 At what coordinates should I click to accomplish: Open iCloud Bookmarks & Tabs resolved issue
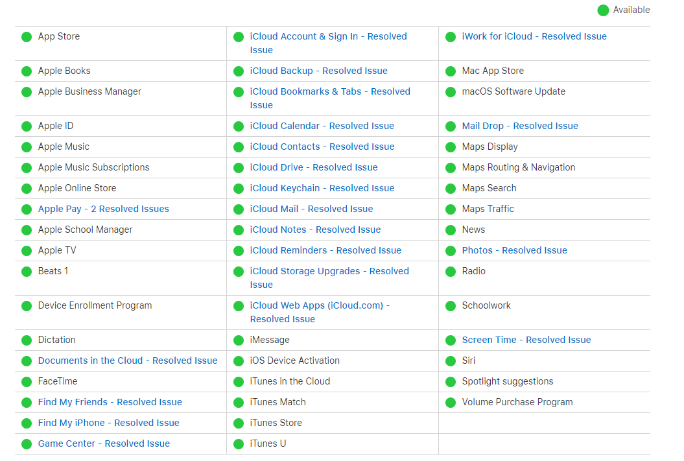(330, 98)
